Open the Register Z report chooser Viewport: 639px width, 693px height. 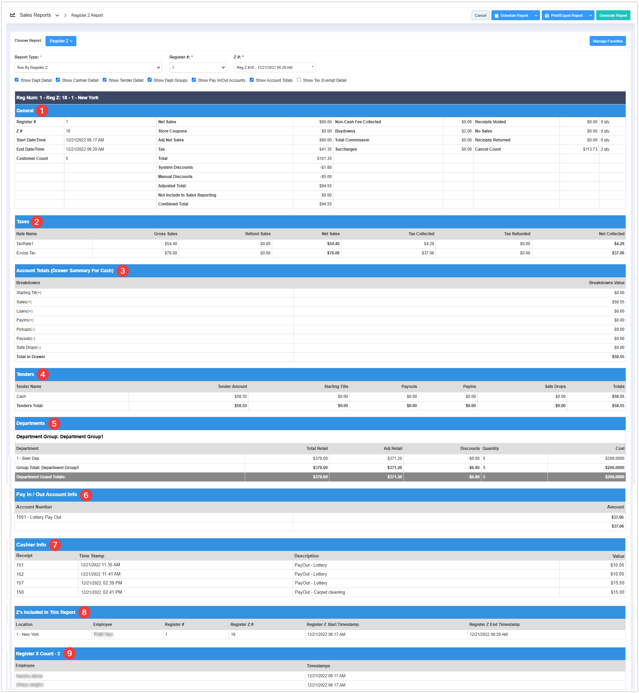coord(61,41)
